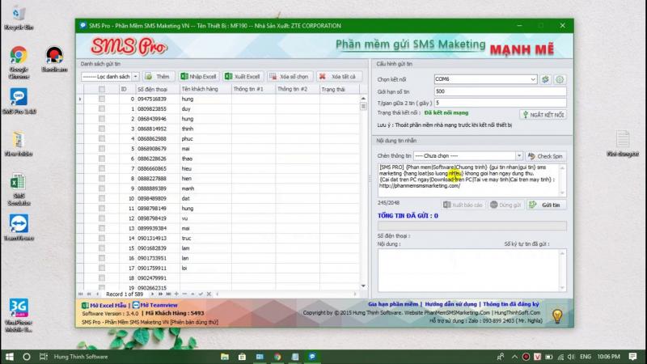The height and width of the screenshot is (364, 647).
Task: Click the Tên khách hàng column header
Action: pyautogui.click(x=202, y=89)
